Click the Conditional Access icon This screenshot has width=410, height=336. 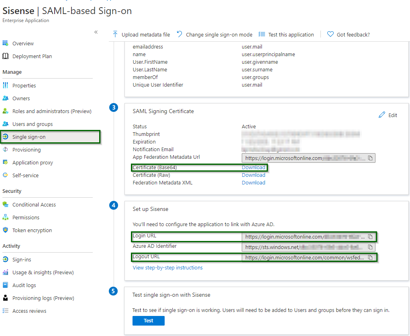[5, 204]
